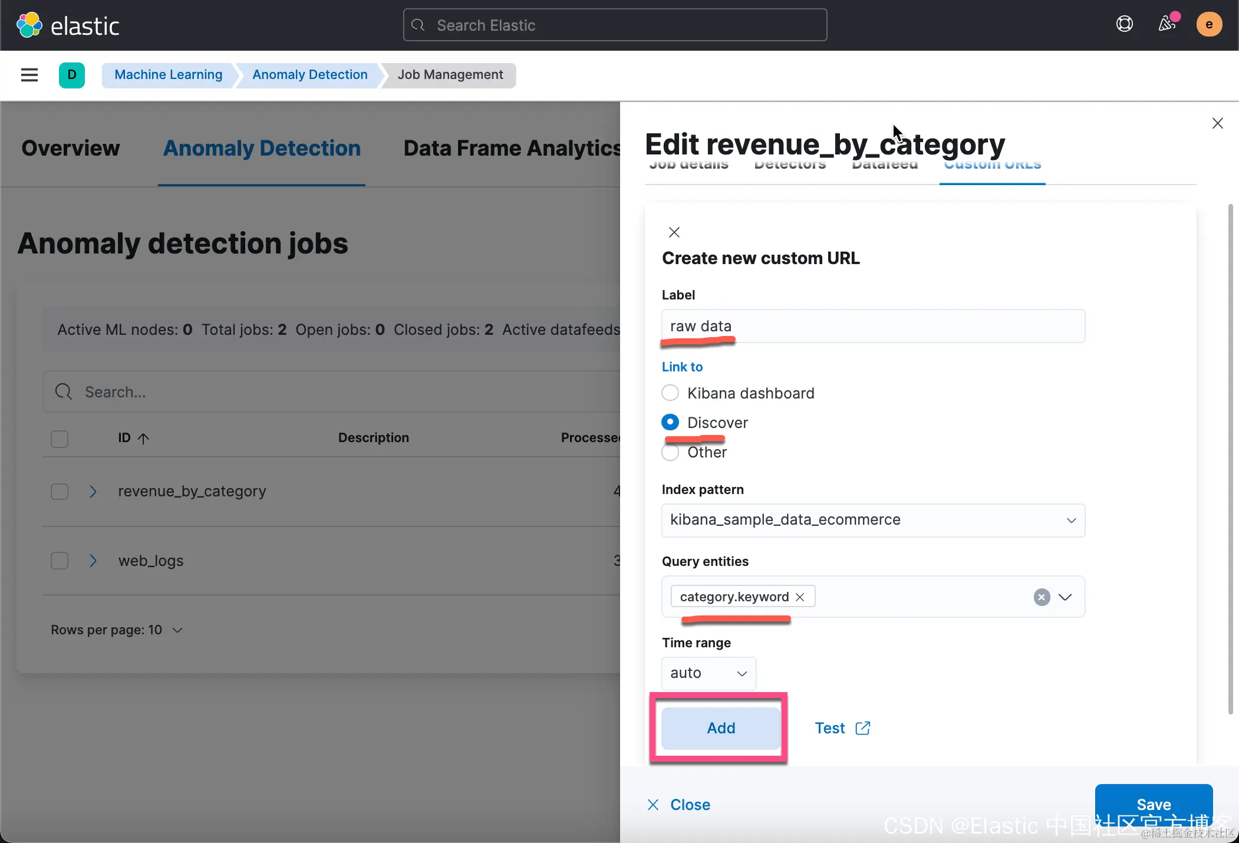
Task: Clear all query entities
Action: point(1042,597)
